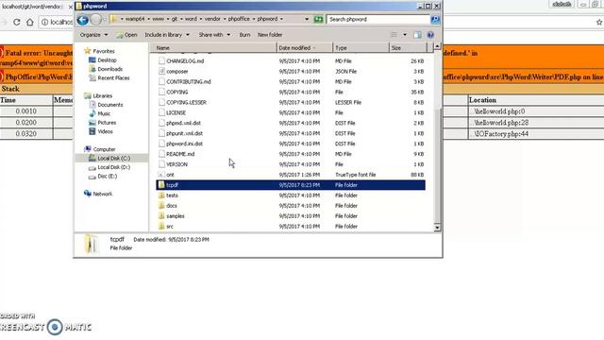Viewport: 604px width, 340px height.
Task: Bookmark the page with the star icon
Action: coord(599,23)
